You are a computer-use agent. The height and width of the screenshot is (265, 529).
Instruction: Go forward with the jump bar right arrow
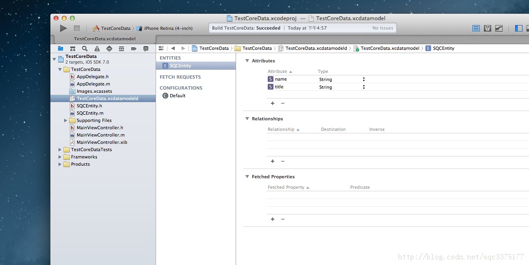183,48
